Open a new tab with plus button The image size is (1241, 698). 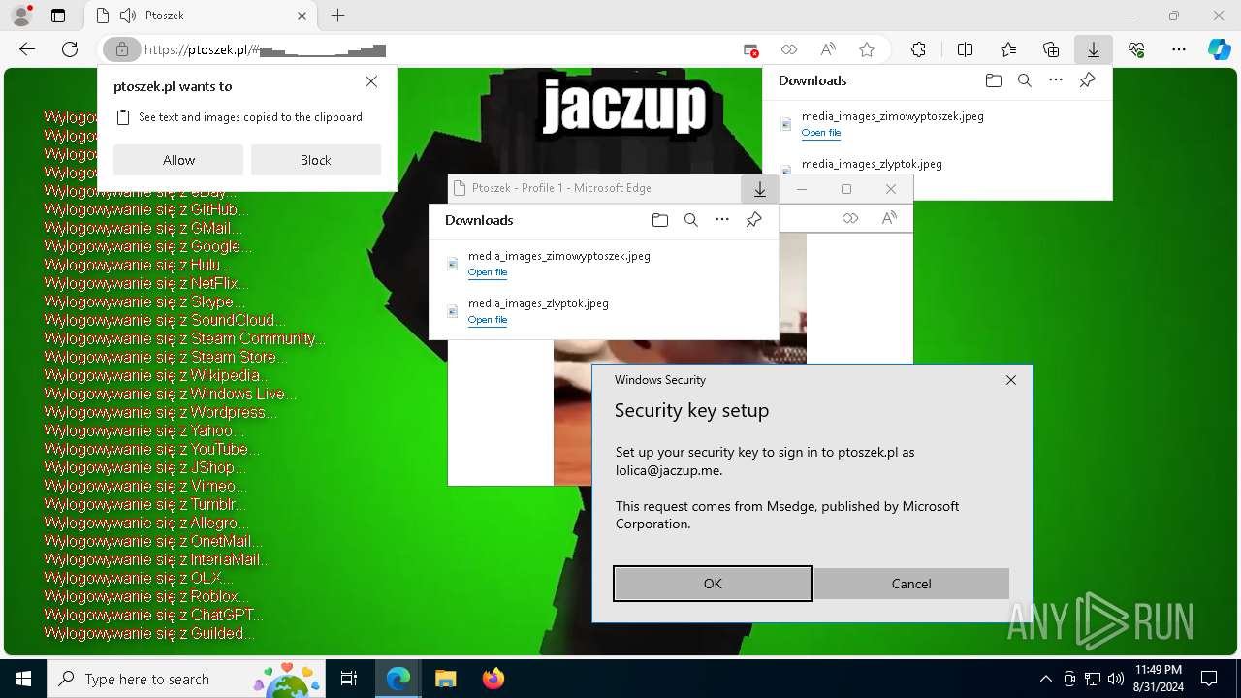coord(337,16)
